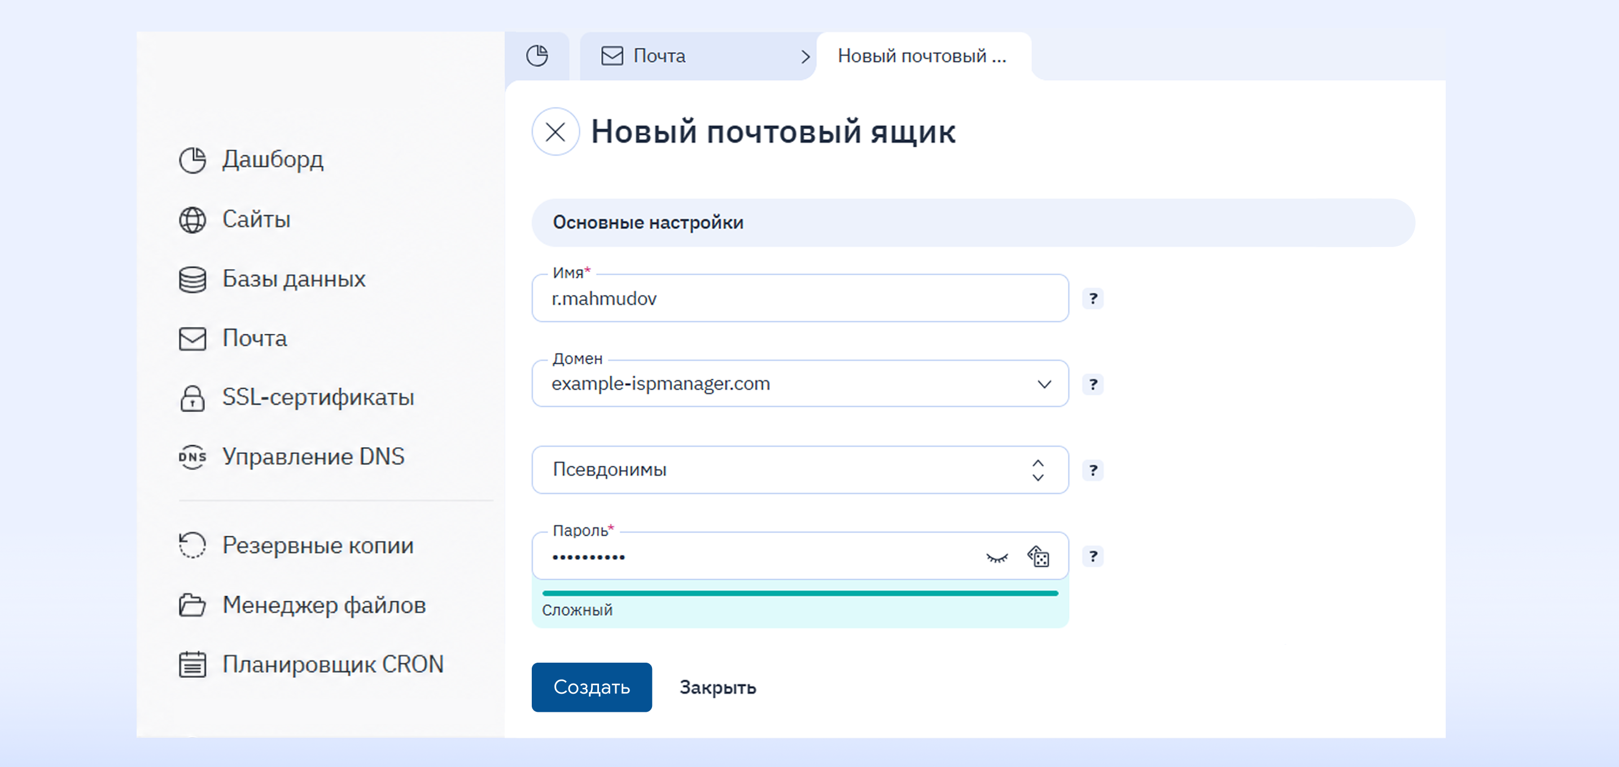
Task: Click the Дашборд pie chart icon
Action: pyautogui.click(x=192, y=160)
